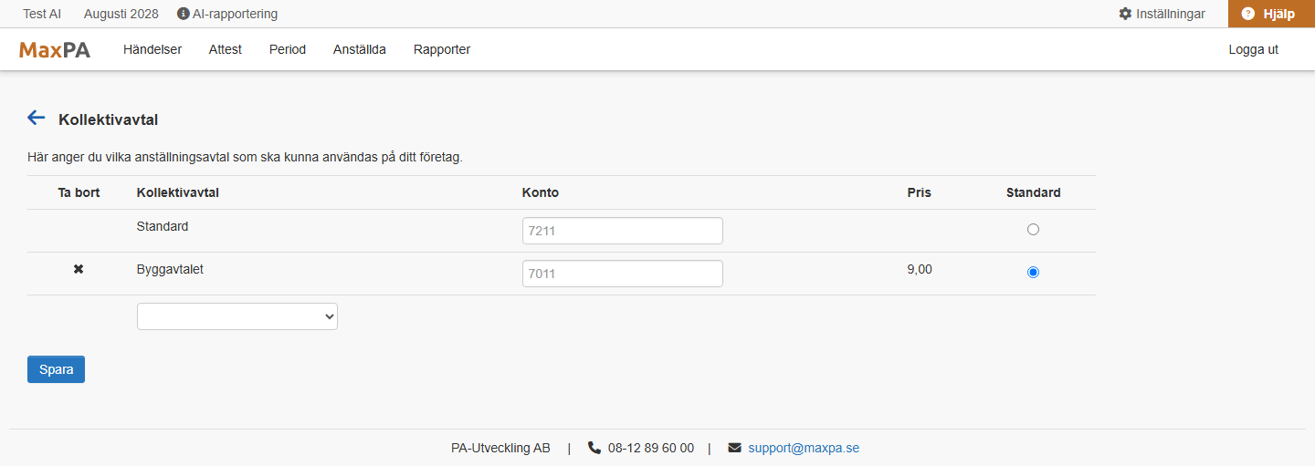The height and width of the screenshot is (466, 1315).
Task: Click the phone icon in the footer
Action: click(x=594, y=448)
